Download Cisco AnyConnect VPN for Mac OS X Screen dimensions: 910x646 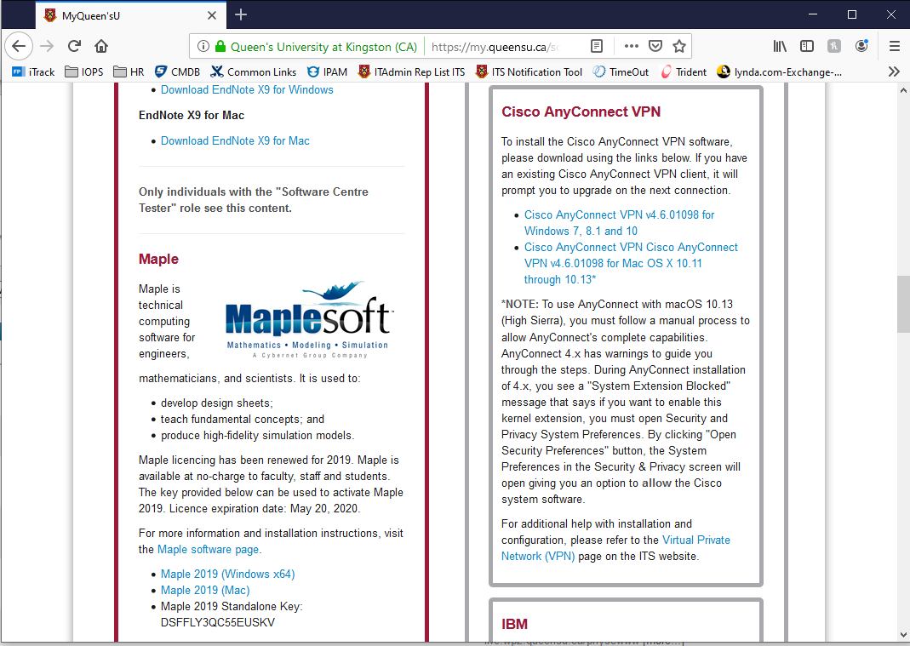point(631,264)
